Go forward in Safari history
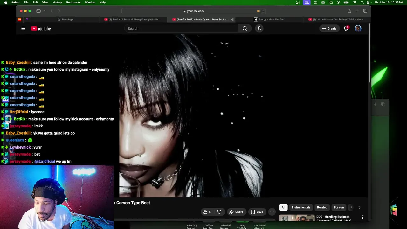Viewport: 407px width, 229px height. click(59, 11)
